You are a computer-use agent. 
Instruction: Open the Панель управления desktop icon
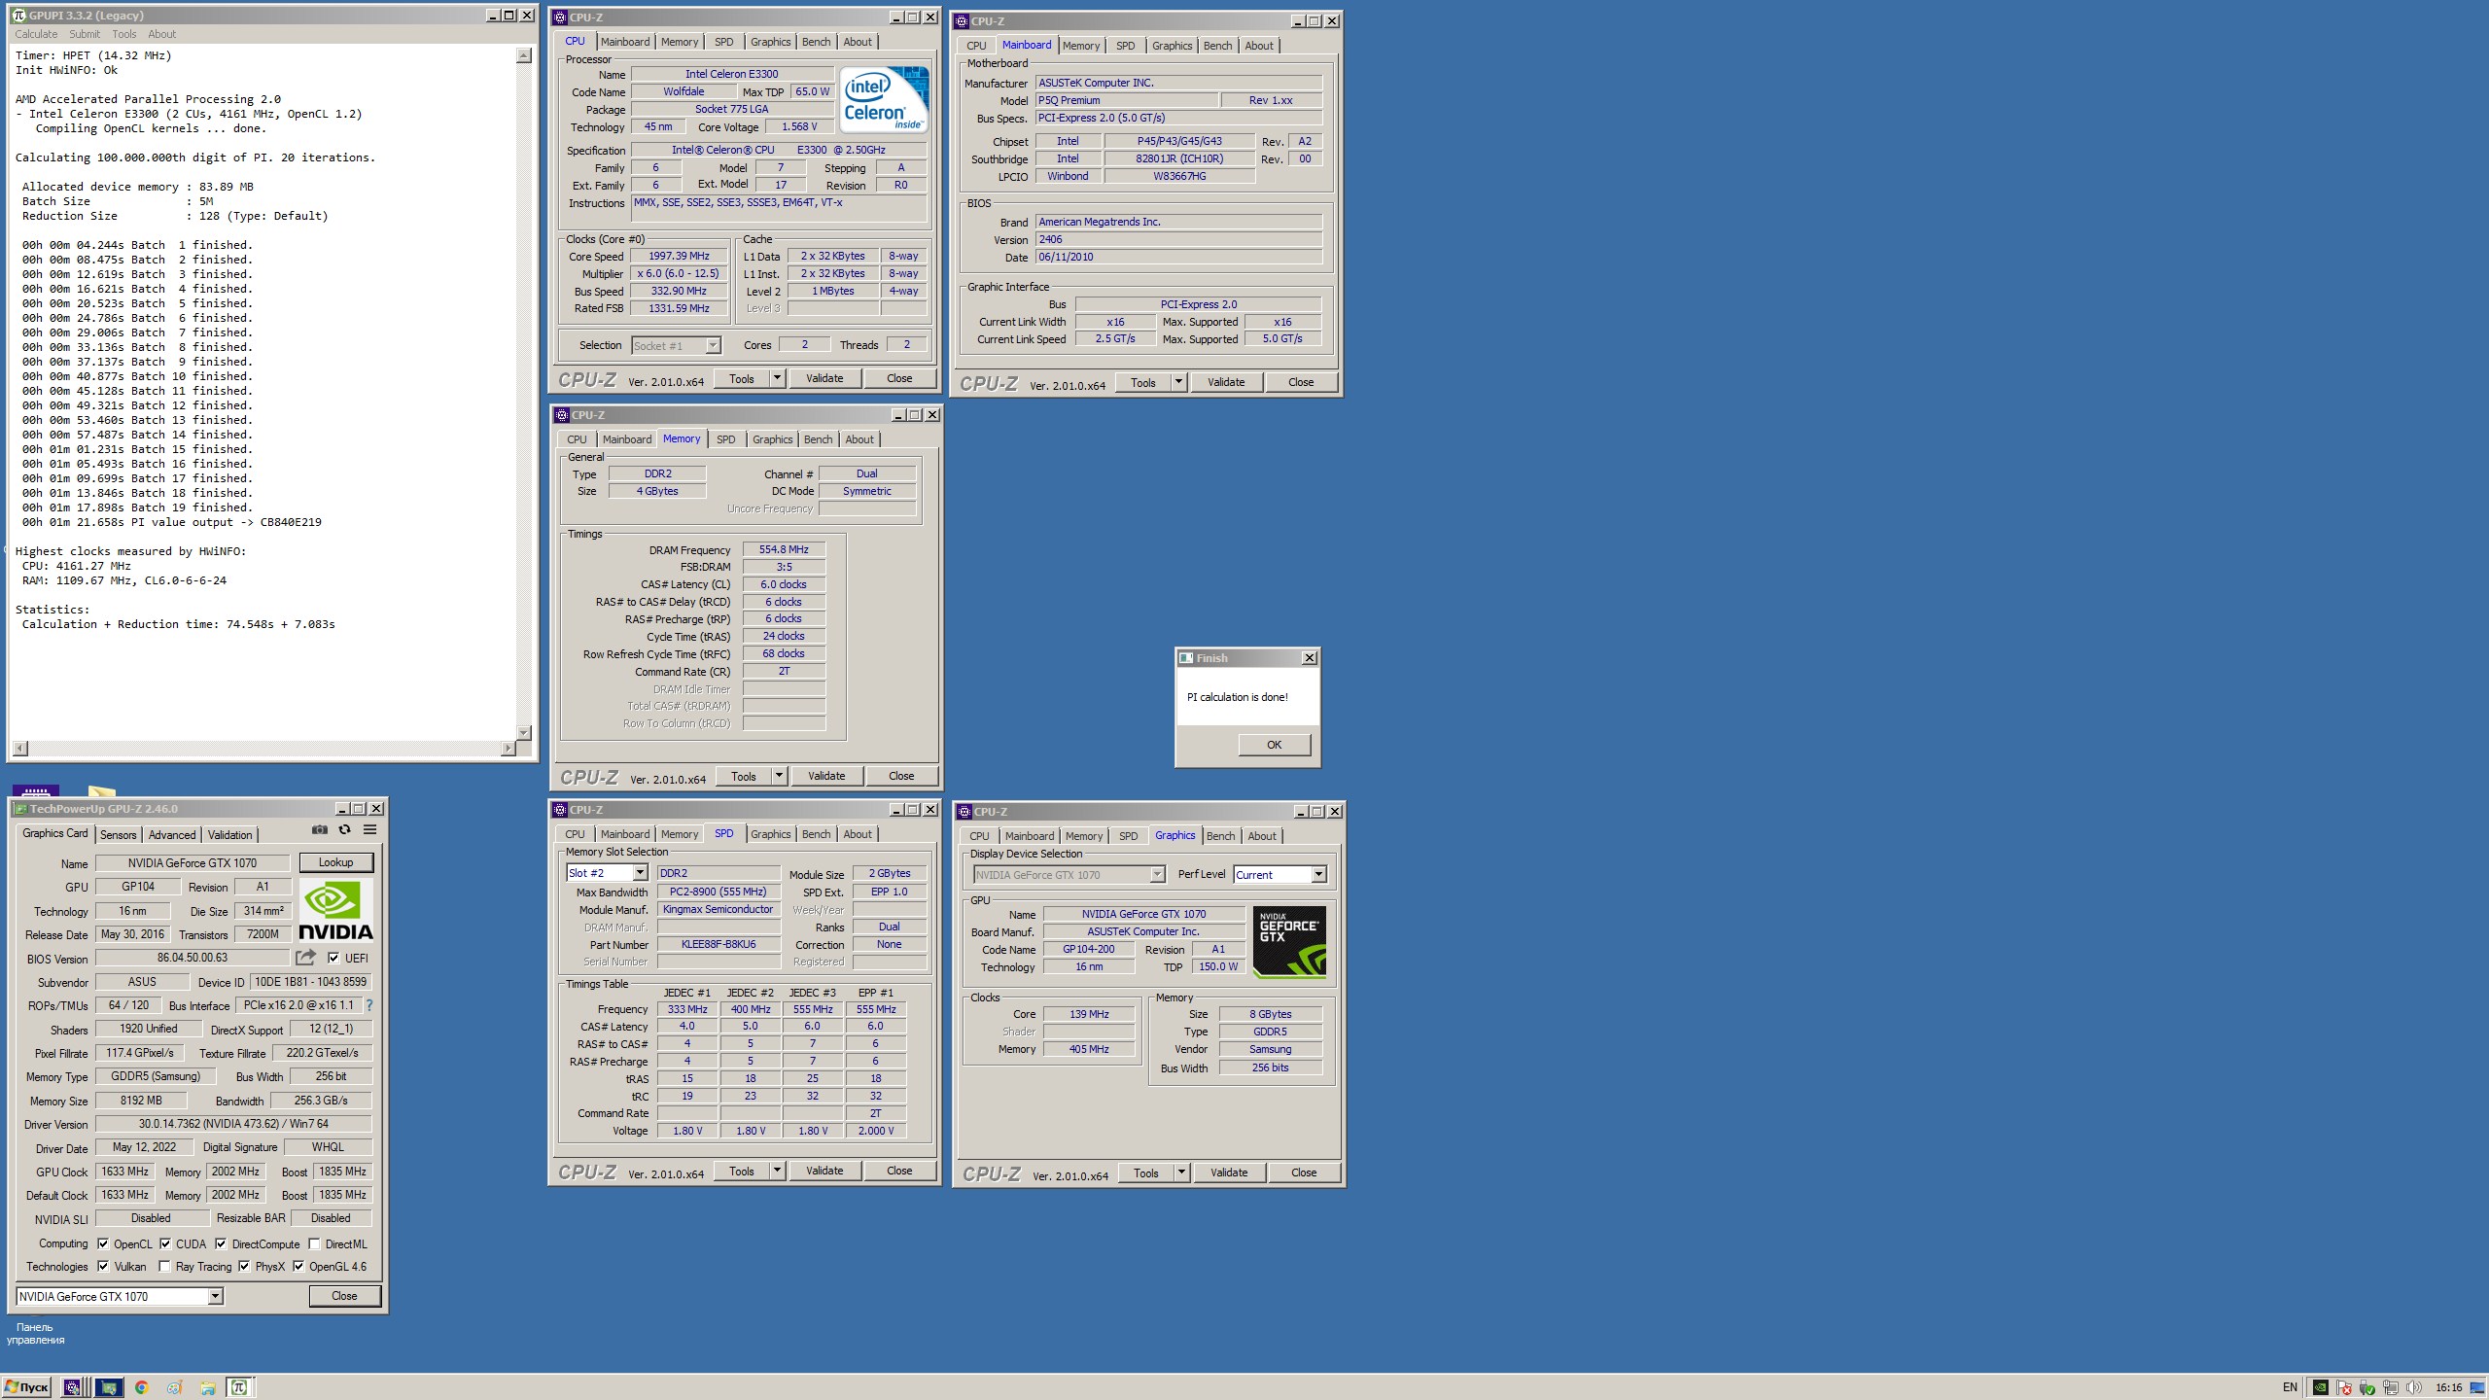35,1333
